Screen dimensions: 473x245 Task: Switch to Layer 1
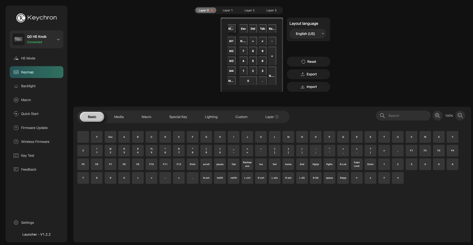coord(227,10)
